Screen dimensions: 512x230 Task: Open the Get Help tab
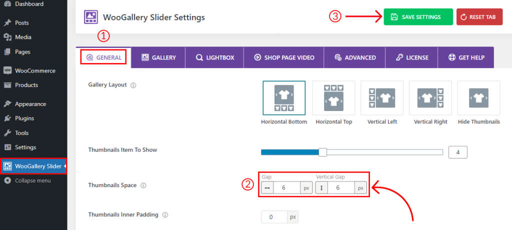pyautogui.click(x=466, y=57)
